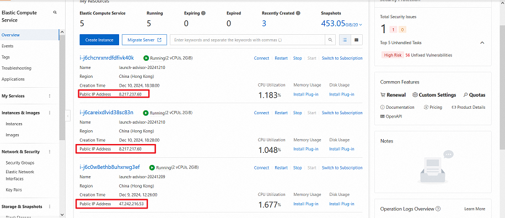This screenshot has height=218, width=505.
Task: Open the Pricing link
Action: point(433,107)
